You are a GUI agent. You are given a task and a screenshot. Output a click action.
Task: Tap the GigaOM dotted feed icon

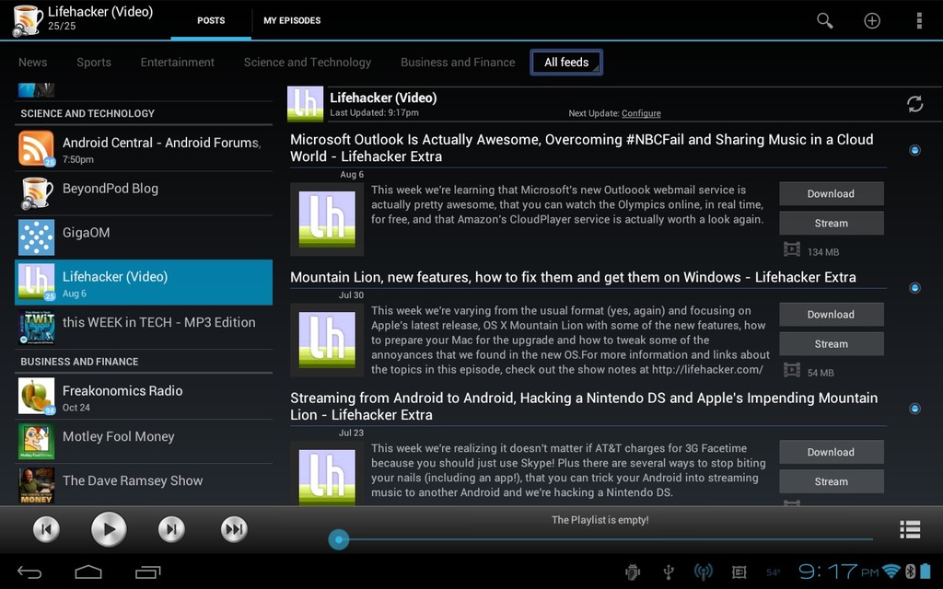(x=36, y=237)
